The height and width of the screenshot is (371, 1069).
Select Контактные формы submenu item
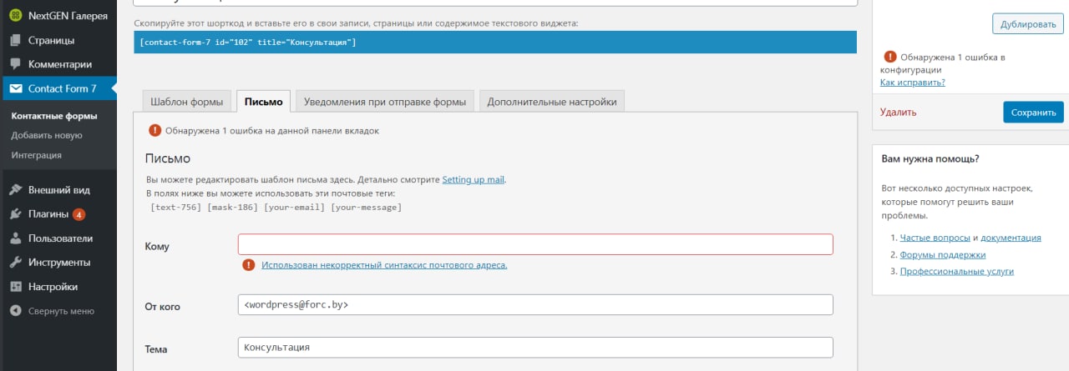(x=54, y=116)
